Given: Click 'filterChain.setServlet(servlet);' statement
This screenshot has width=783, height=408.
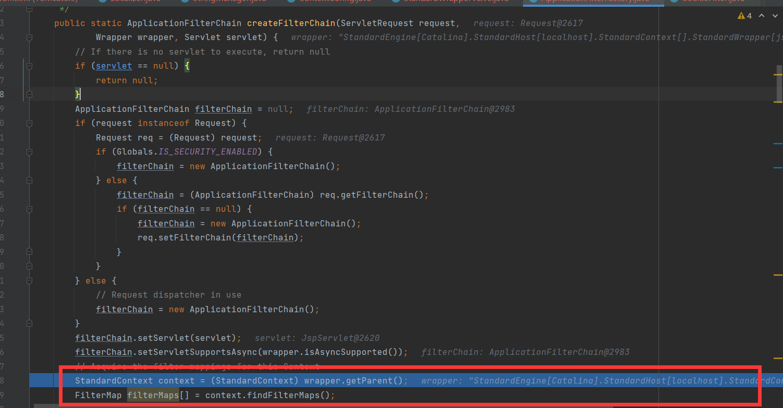Looking at the screenshot, I should (x=158, y=338).
